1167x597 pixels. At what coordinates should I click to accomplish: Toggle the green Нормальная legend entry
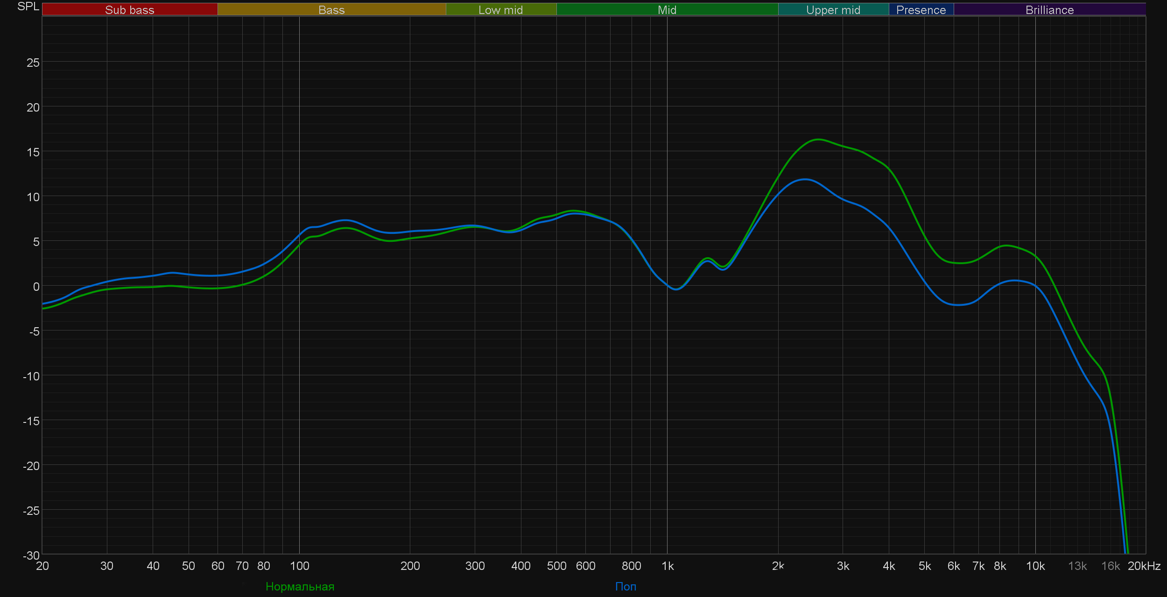[x=300, y=586]
